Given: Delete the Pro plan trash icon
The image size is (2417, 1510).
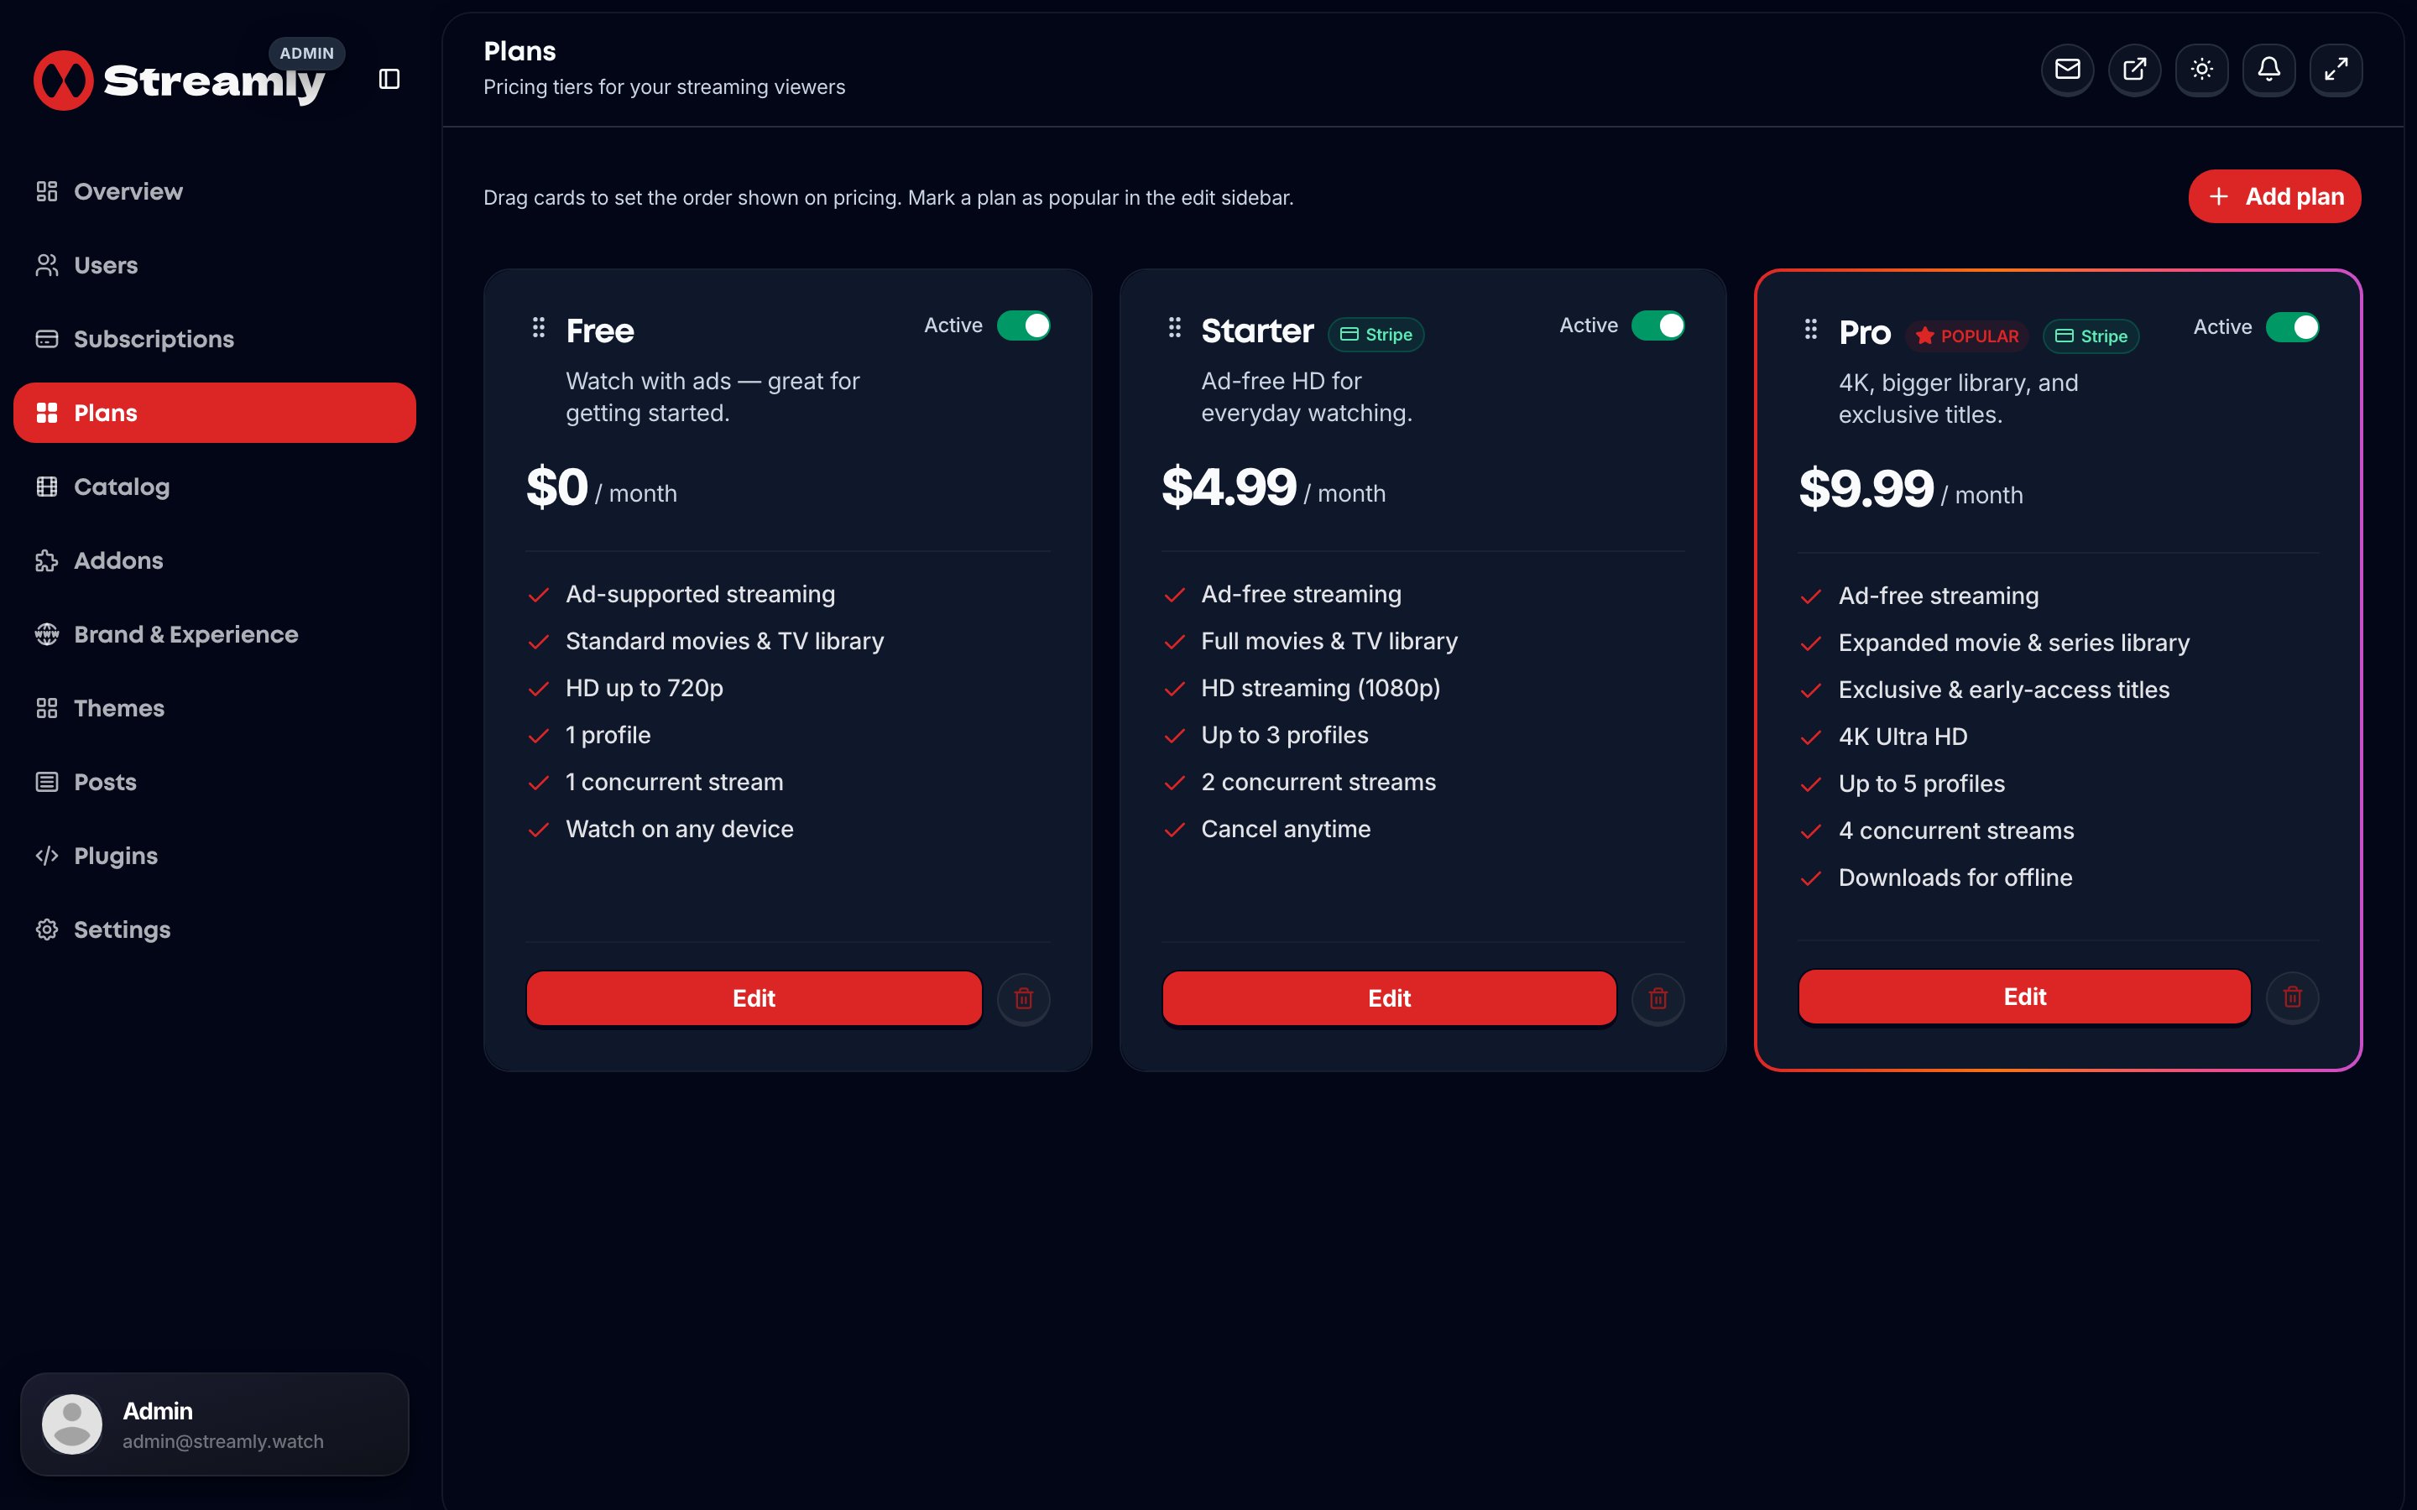Looking at the screenshot, I should click(x=2292, y=996).
